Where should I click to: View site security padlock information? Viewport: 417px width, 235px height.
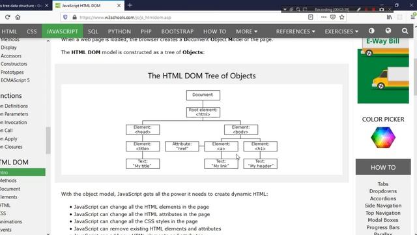74,18
